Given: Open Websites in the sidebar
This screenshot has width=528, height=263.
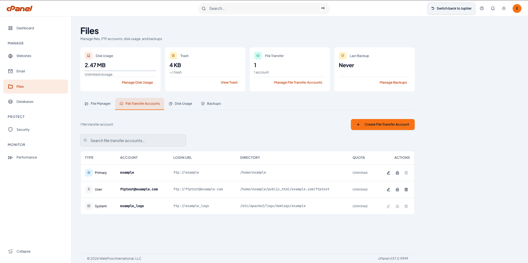Looking at the screenshot, I should point(35,56).
